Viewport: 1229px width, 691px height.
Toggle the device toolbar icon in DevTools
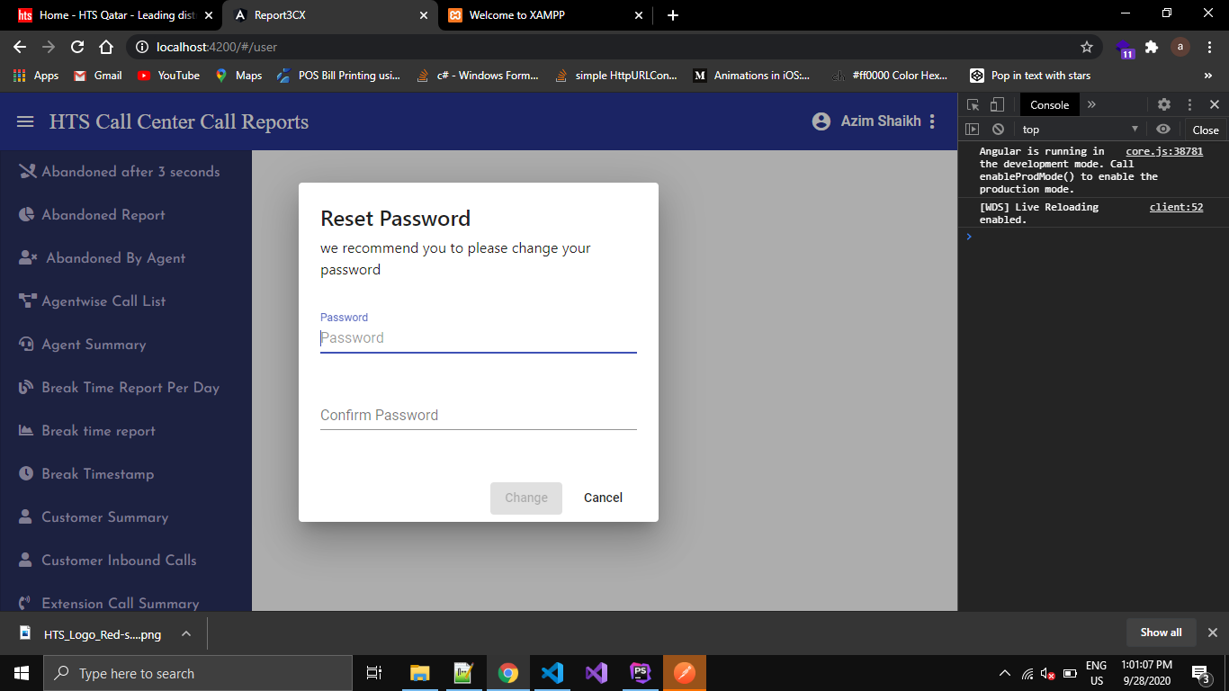coord(997,104)
